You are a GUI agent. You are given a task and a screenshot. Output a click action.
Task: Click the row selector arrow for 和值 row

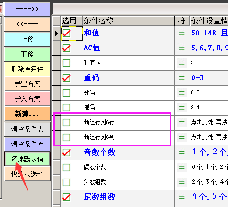click(56, 33)
